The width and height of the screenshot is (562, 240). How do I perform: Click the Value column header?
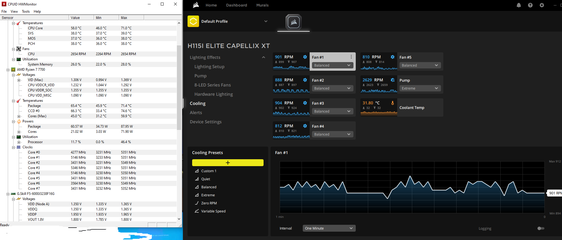(x=81, y=18)
